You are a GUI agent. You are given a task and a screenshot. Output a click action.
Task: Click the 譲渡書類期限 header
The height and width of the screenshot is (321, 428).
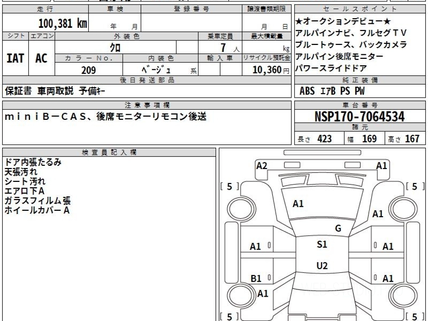pyautogui.click(x=266, y=9)
